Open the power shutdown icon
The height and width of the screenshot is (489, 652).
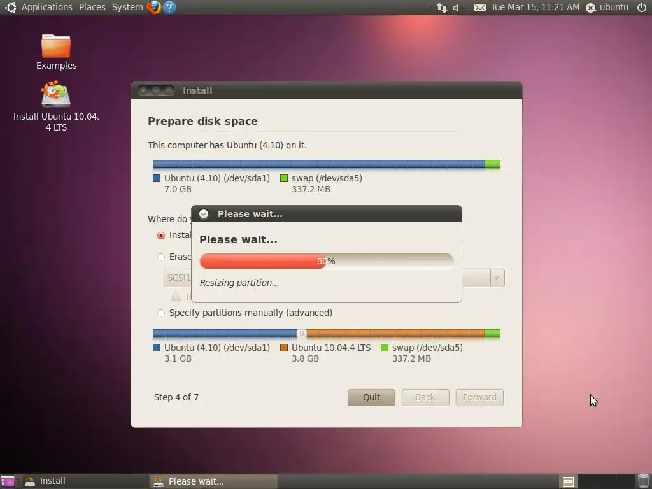click(x=642, y=7)
